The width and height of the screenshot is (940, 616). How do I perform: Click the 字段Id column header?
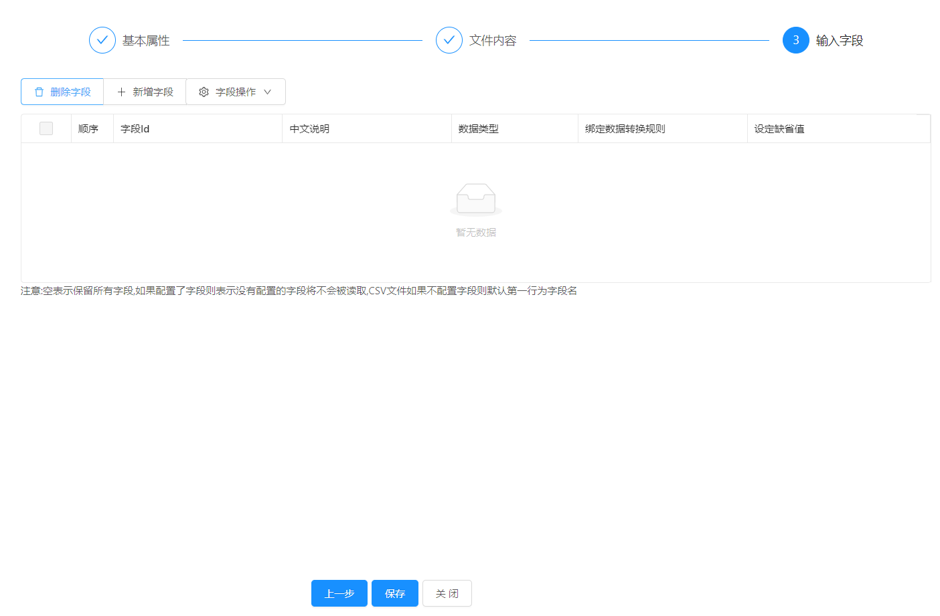(135, 129)
